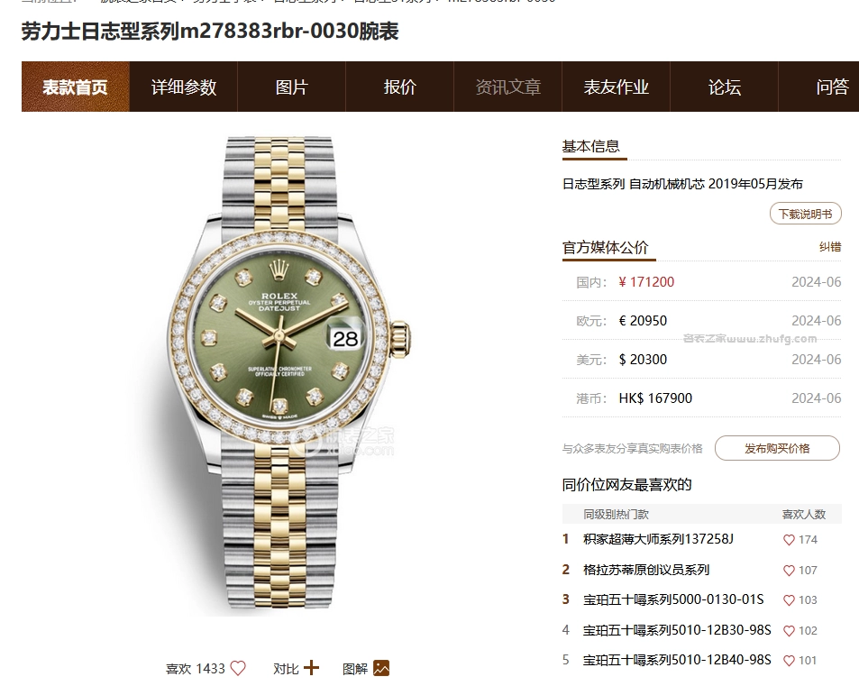The image size is (859, 686).
Task: Open 积家超薄大师系列137258J link
Action: point(658,539)
